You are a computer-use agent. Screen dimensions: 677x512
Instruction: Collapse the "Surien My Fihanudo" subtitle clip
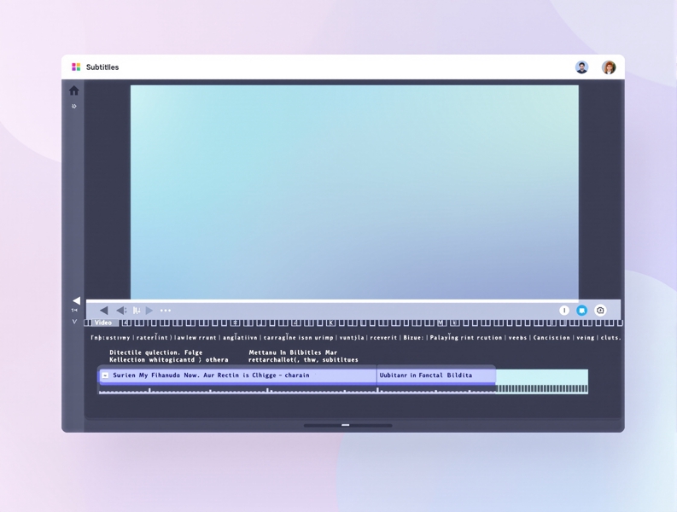(x=105, y=375)
